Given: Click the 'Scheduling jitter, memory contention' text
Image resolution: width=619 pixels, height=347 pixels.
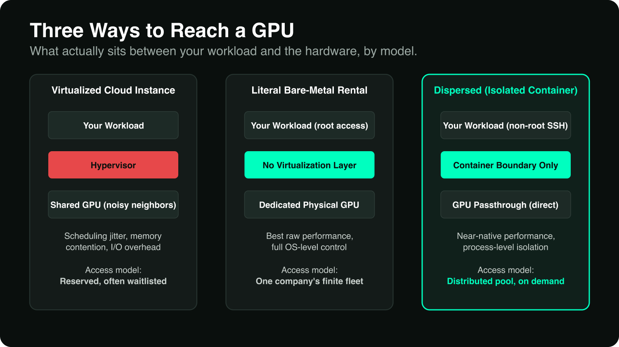Looking at the screenshot, I should coord(113,242).
